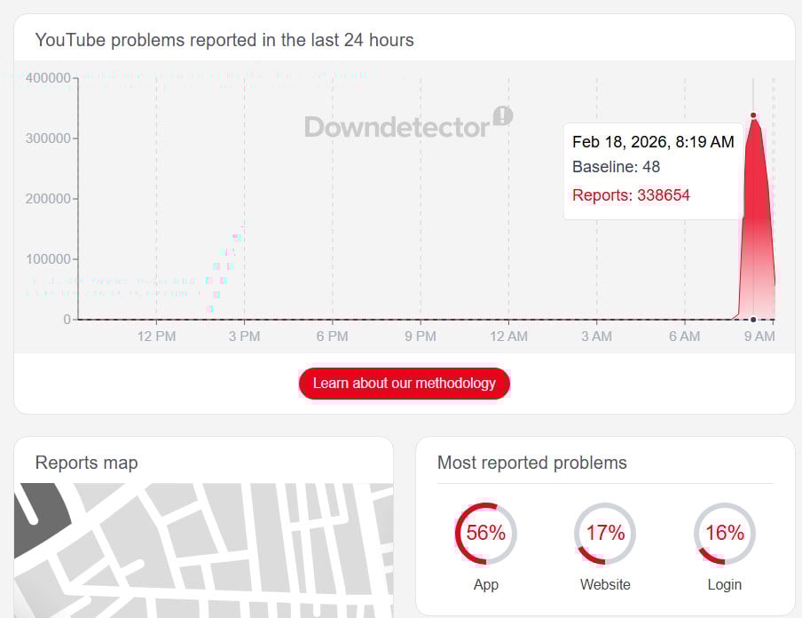Open the Reports map preview
The height and width of the screenshot is (618, 802).
tap(203, 550)
